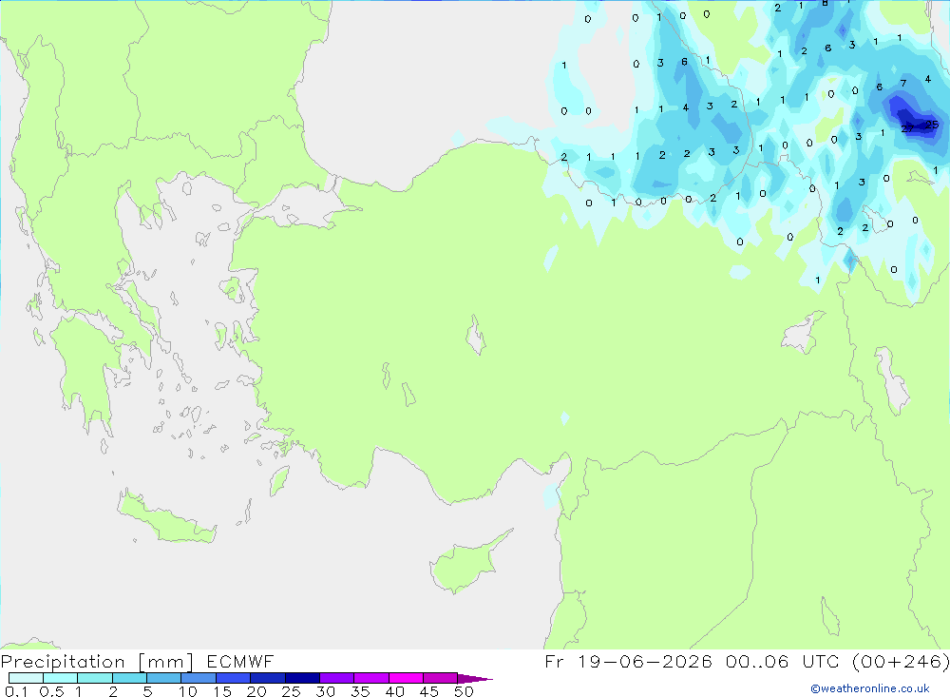Click the legend value "15"
950x697 pixels.
click(x=222, y=691)
